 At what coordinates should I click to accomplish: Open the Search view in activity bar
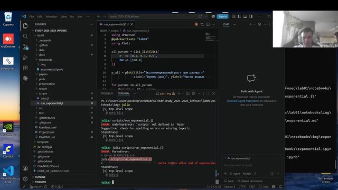point(25,36)
